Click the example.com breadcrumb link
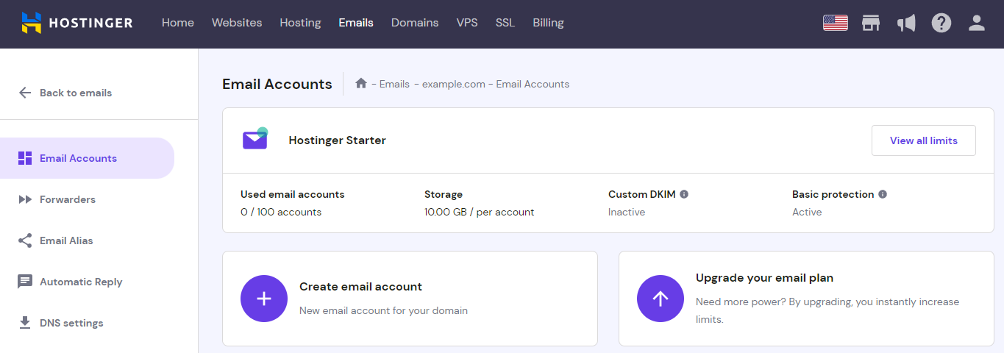This screenshot has height=353, width=1004. [x=453, y=84]
